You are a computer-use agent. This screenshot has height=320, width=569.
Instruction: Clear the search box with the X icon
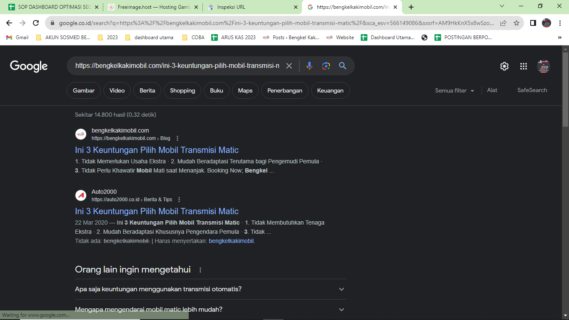click(289, 66)
